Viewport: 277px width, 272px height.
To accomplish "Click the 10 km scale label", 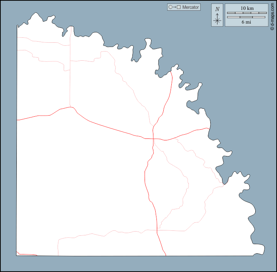I will pyautogui.click(x=247, y=8).
